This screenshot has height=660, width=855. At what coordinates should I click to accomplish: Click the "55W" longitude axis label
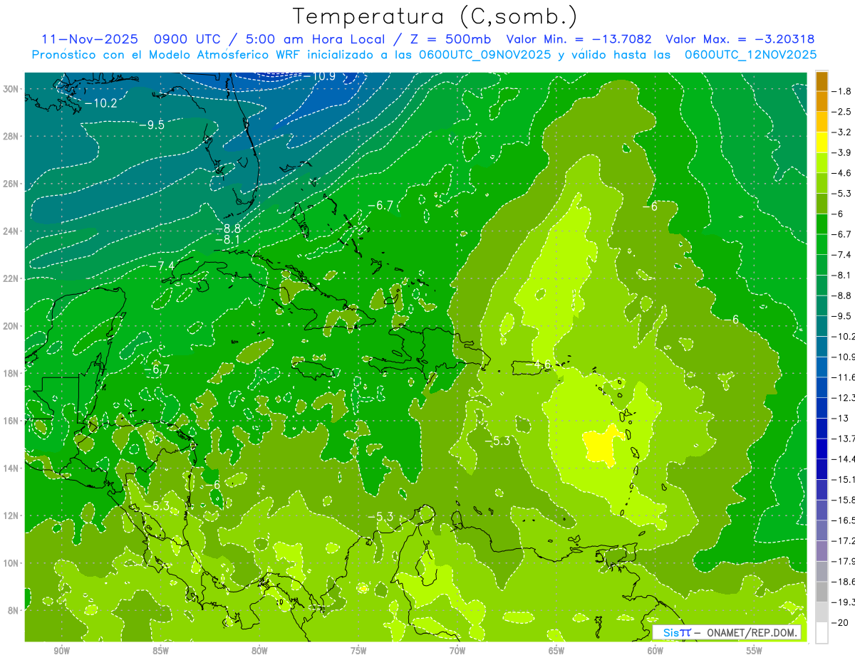(755, 651)
